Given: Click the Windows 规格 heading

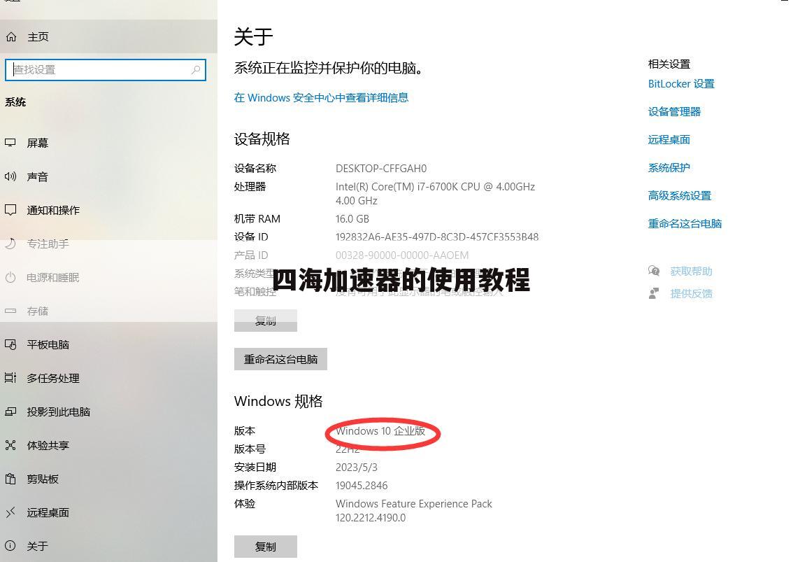Looking at the screenshot, I should [x=278, y=401].
